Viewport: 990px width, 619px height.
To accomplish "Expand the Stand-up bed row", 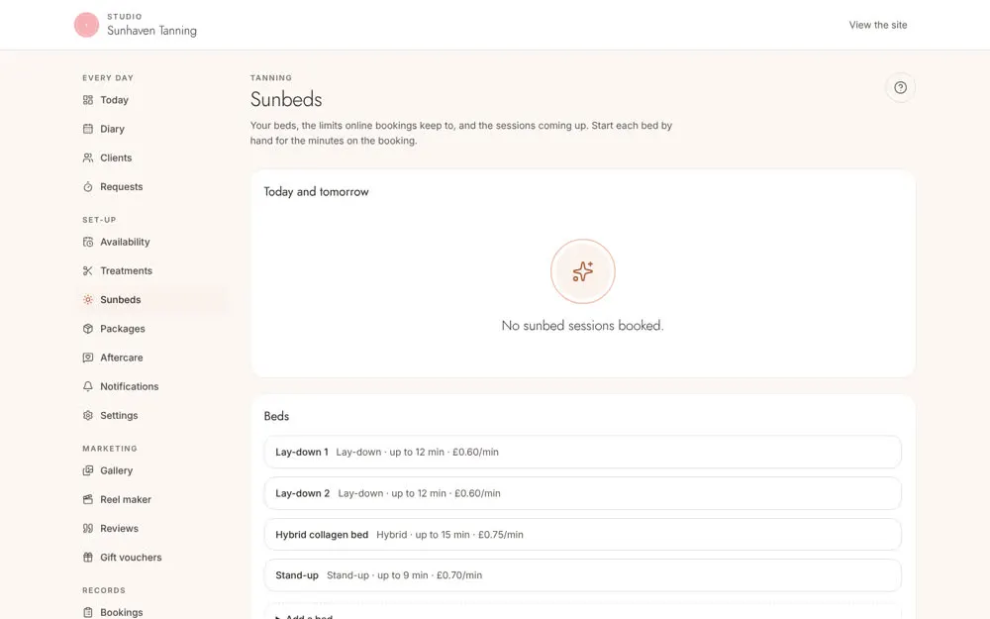I will [x=582, y=575].
